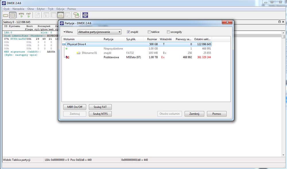Click the FAT32 file system cell

pos(130,53)
